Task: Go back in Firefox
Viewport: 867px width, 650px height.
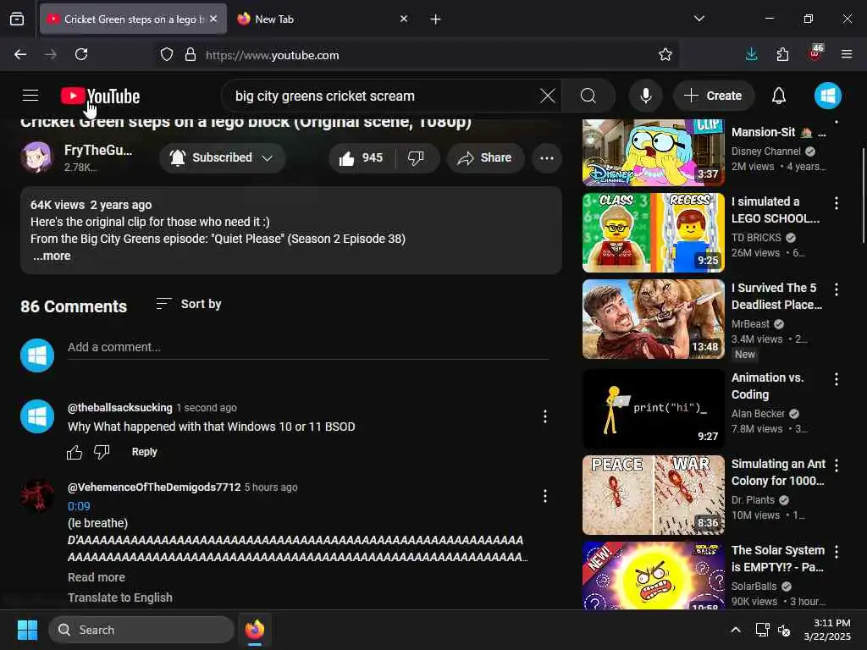Action: tap(20, 54)
